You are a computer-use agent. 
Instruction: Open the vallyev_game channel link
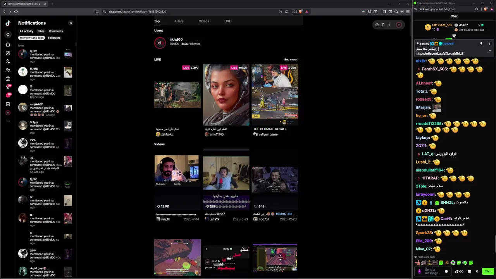pos(268,134)
